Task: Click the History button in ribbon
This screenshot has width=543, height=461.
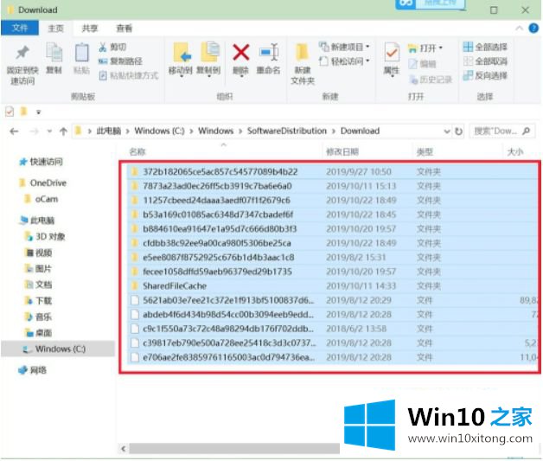Action: [x=431, y=80]
